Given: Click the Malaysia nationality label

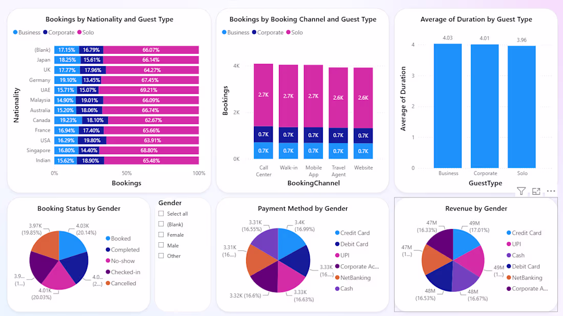Looking at the screenshot, I should point(40,100).
